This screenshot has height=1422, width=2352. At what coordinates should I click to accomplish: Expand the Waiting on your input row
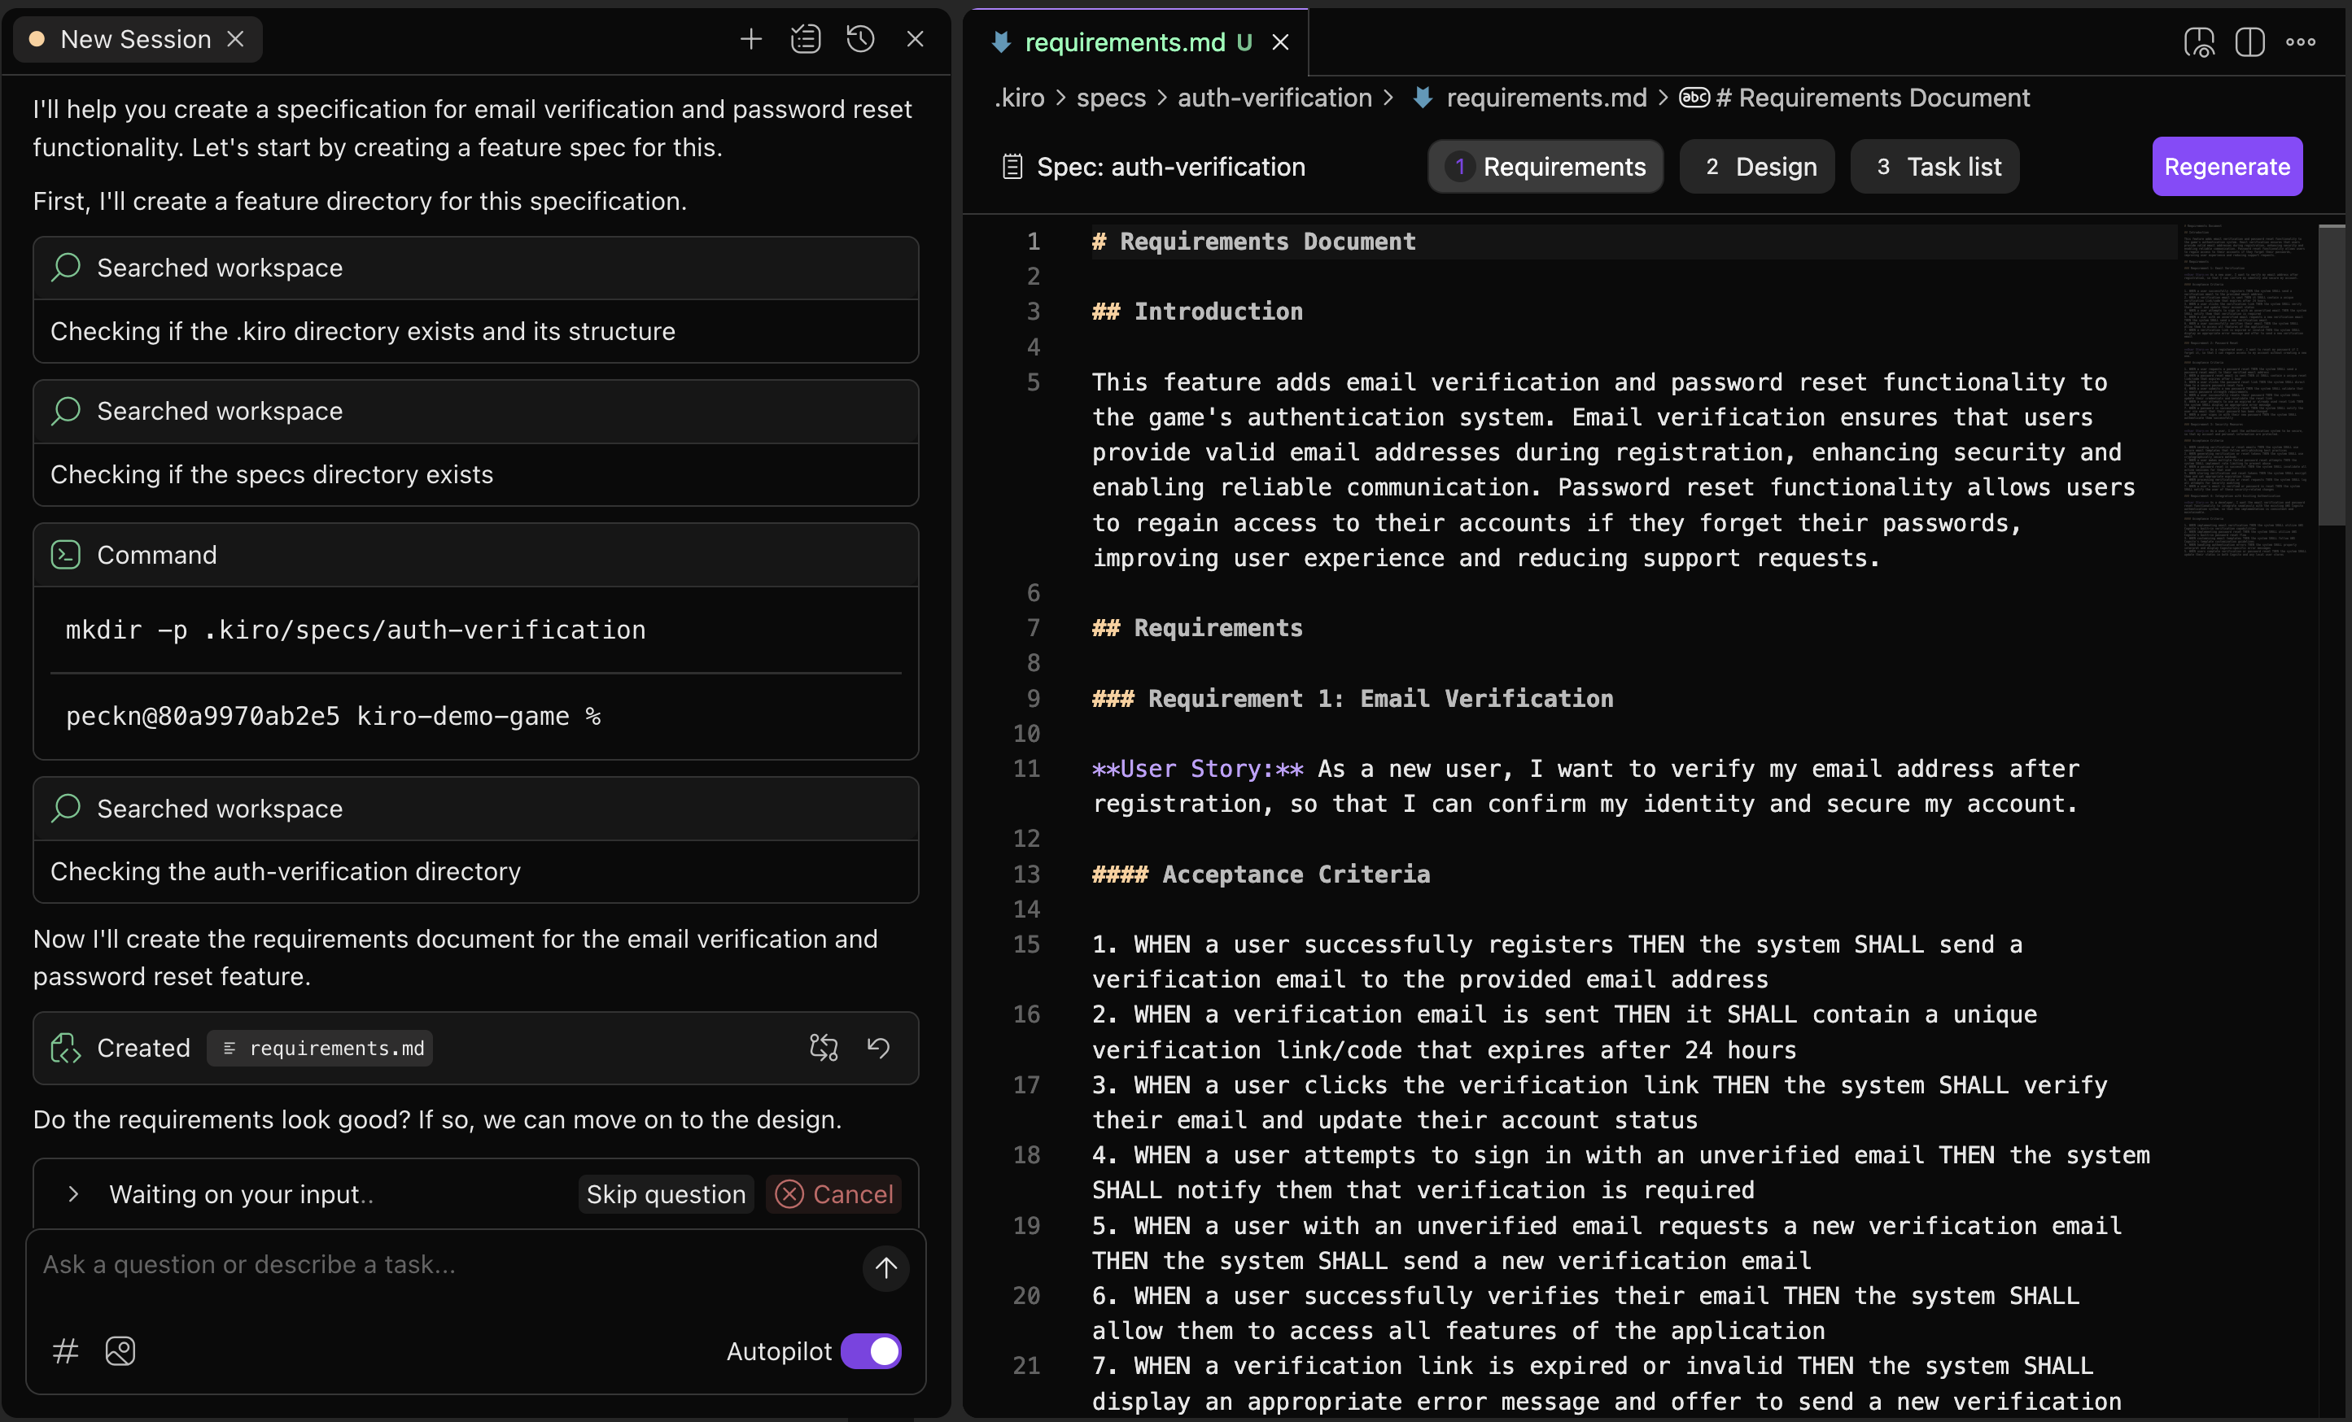point(73,1194)
